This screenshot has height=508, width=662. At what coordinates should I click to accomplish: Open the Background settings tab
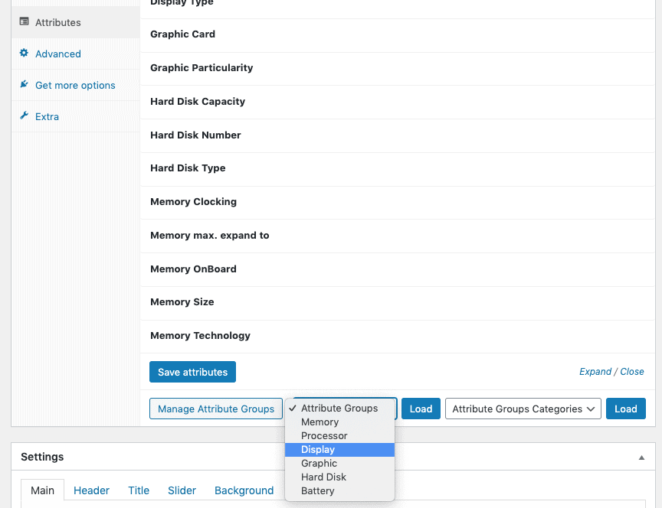click(x=244, y=490)
